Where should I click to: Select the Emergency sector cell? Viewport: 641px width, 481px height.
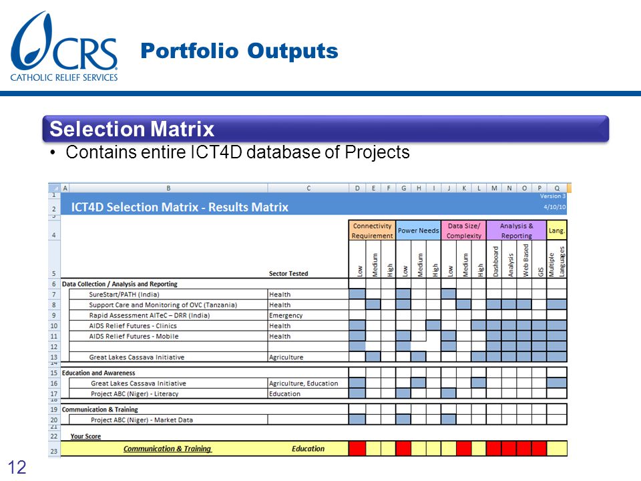(308, 315)
